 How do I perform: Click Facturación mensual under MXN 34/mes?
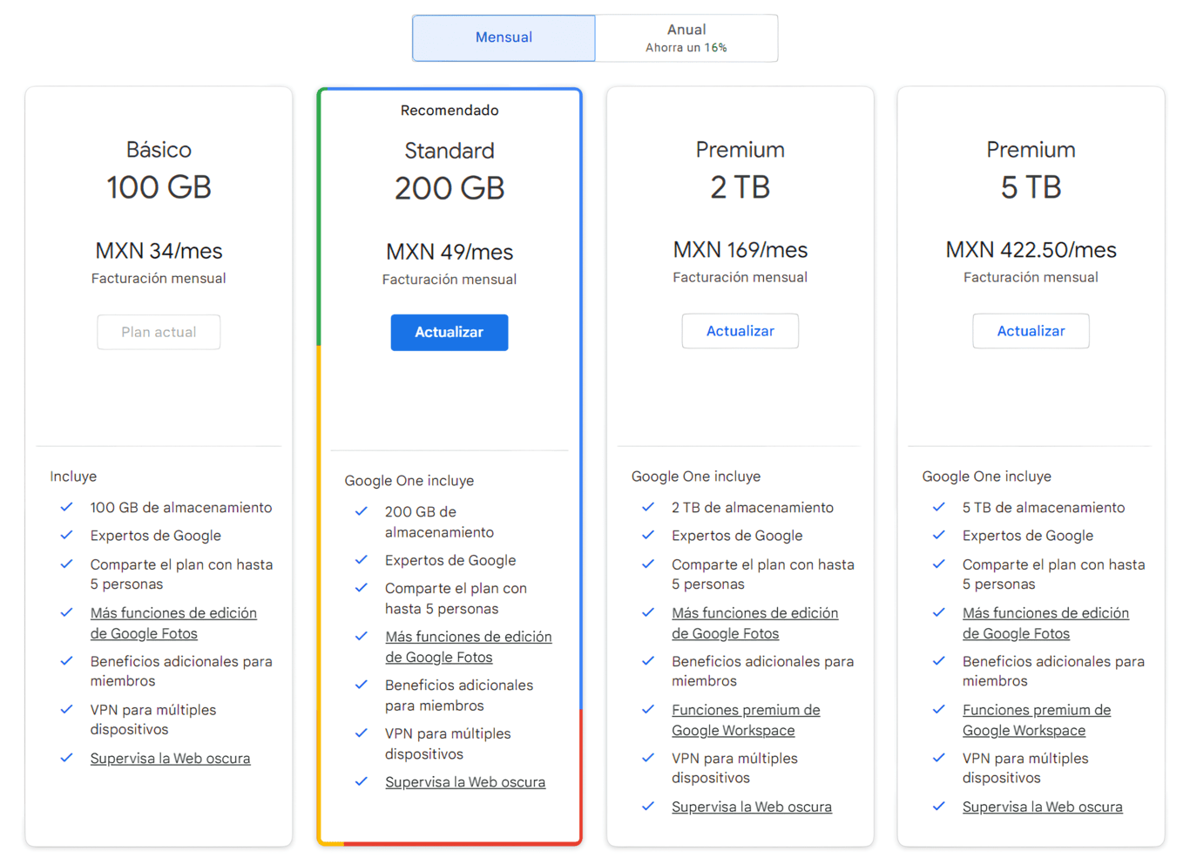(x=159, y=279)
